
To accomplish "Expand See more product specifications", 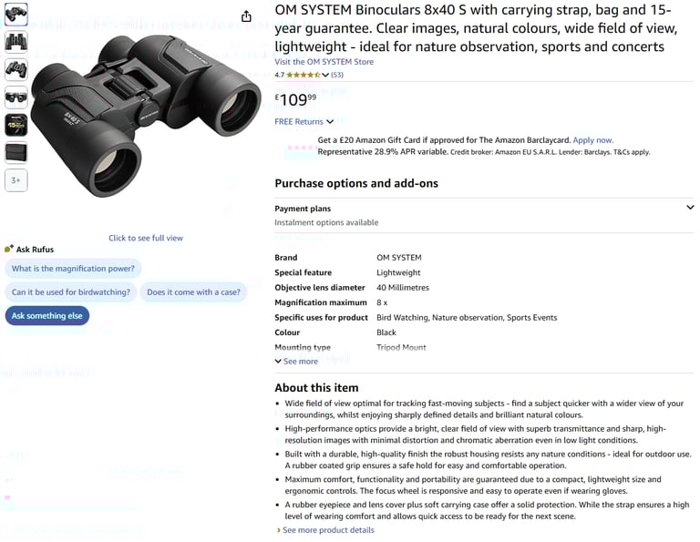I will tap(296, 362).
